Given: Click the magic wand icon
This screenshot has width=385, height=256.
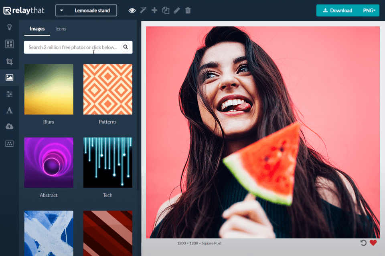Looking at the screenshot, I should tap(143, 10).
